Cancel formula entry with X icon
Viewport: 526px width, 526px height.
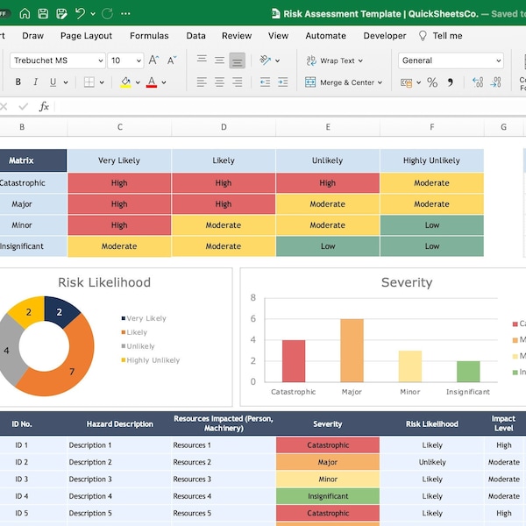[x=4, y=107]
